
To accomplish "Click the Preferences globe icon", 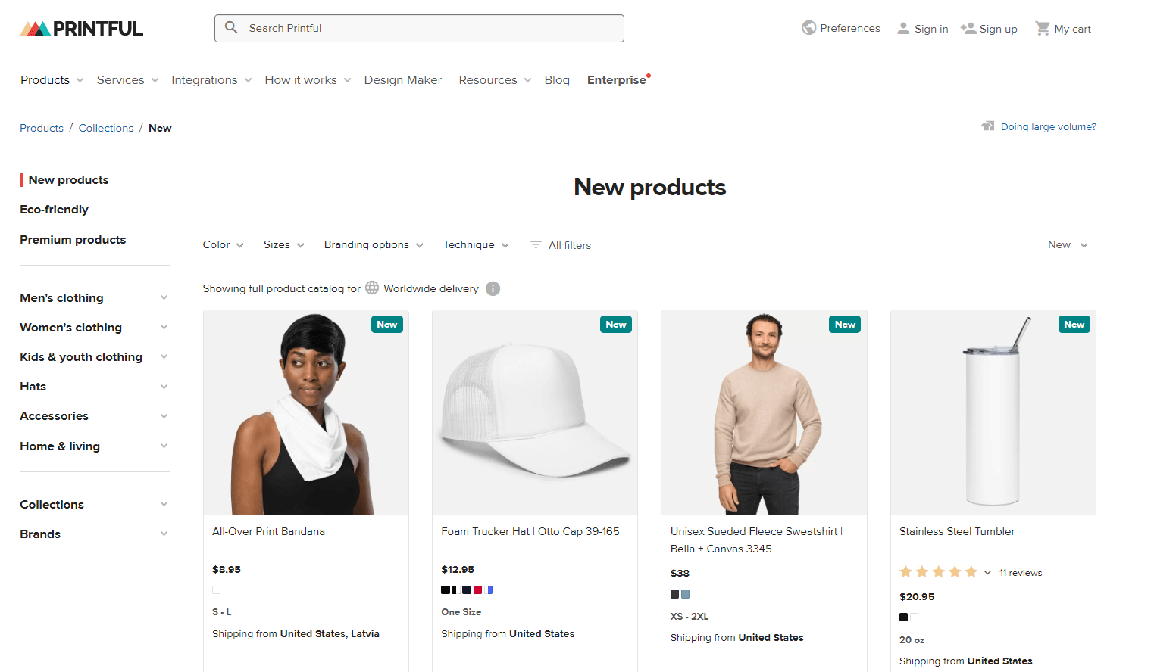I will click(x=809, y=27).
